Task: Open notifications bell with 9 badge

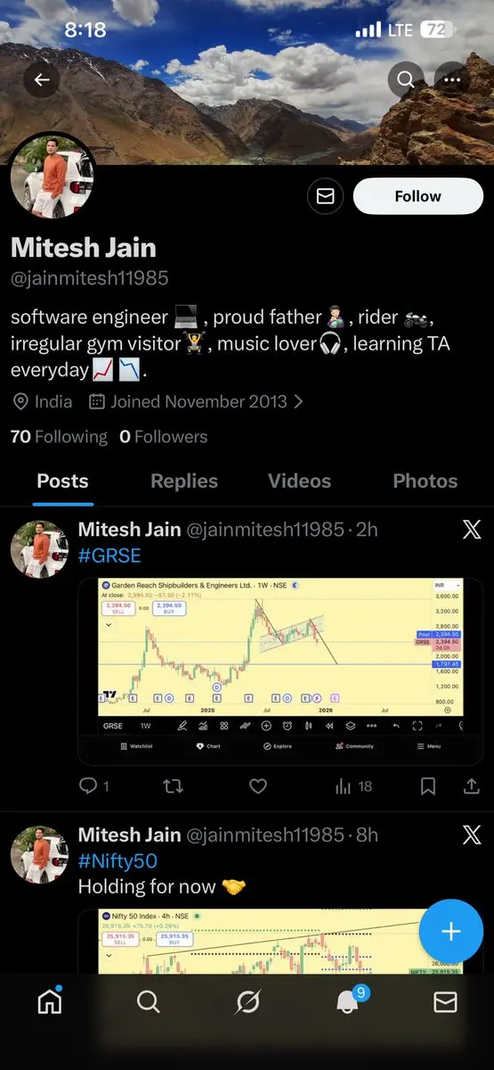Action: (x=349, y=1001)
